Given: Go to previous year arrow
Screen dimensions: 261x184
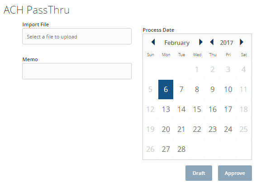Looking at the screenshot, I should pos(212,42).
